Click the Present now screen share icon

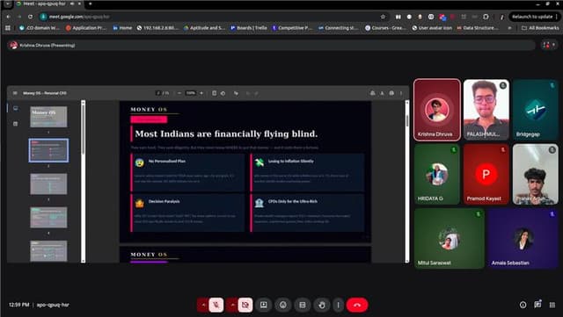[264, 305]
